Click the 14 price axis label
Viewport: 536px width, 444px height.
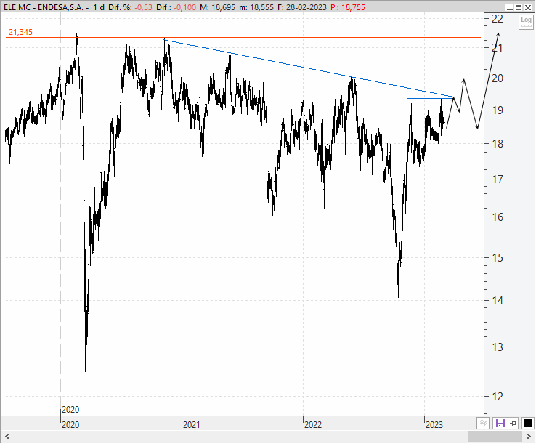tap(498, 301)
